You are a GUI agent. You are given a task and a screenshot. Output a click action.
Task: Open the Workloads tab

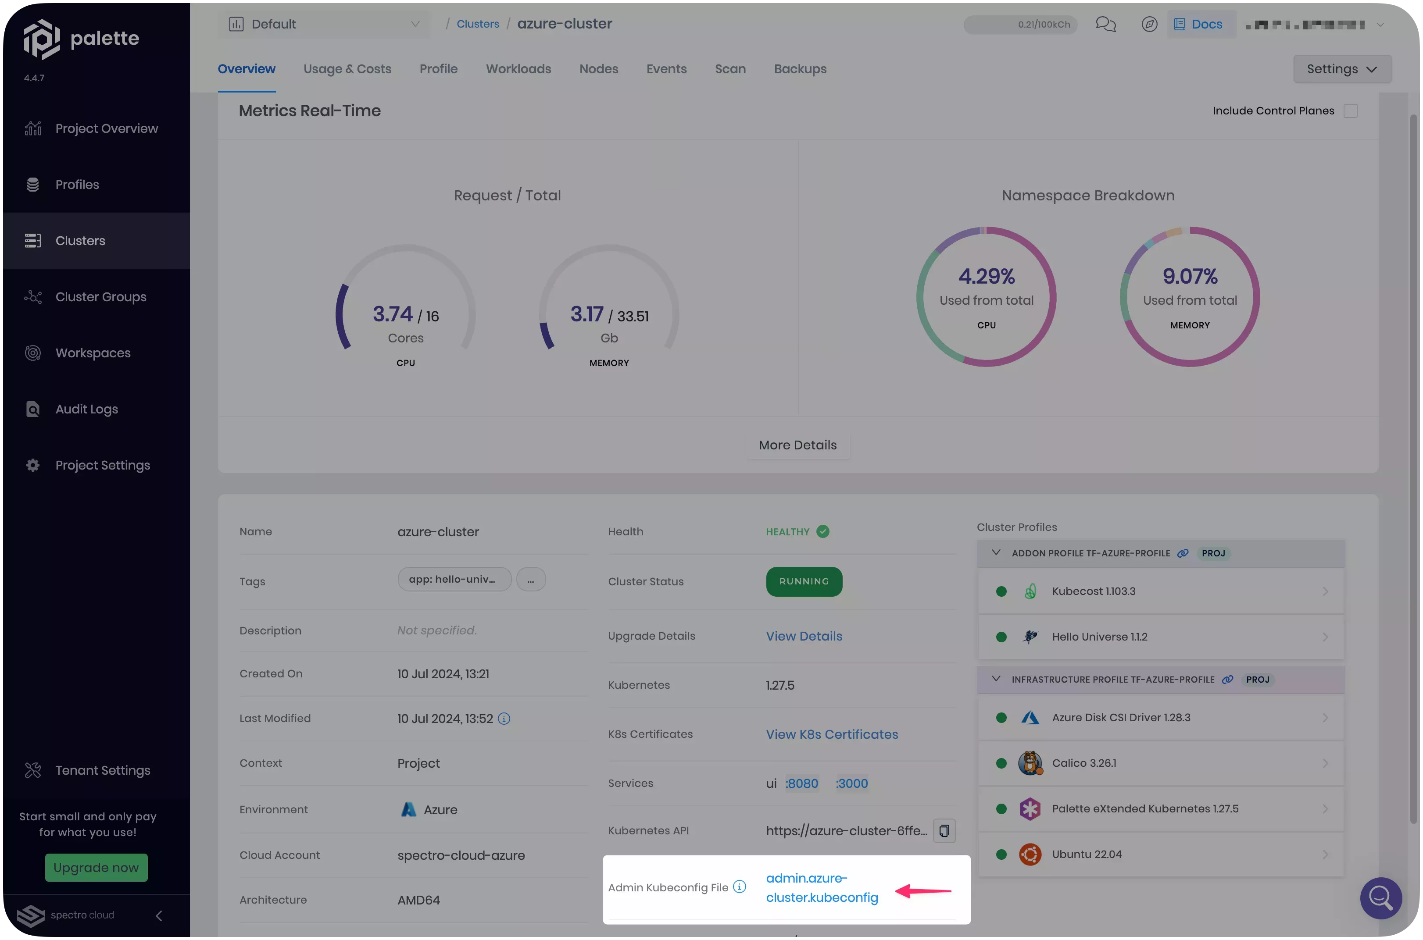pyautogui.click(x=518, y=69)
